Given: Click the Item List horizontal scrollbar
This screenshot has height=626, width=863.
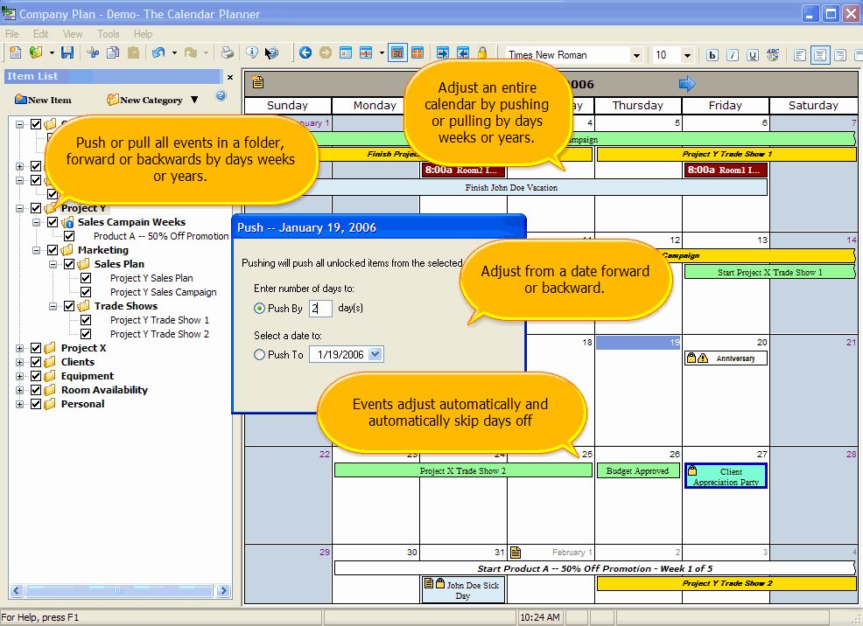Looking at the screenshot, I should tap(119, 591).
